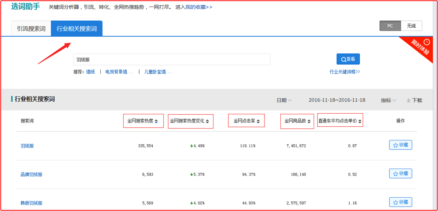Screen dimensions: 438x211
Task: Open the 日期 dropdown
Action: (284, 100)
